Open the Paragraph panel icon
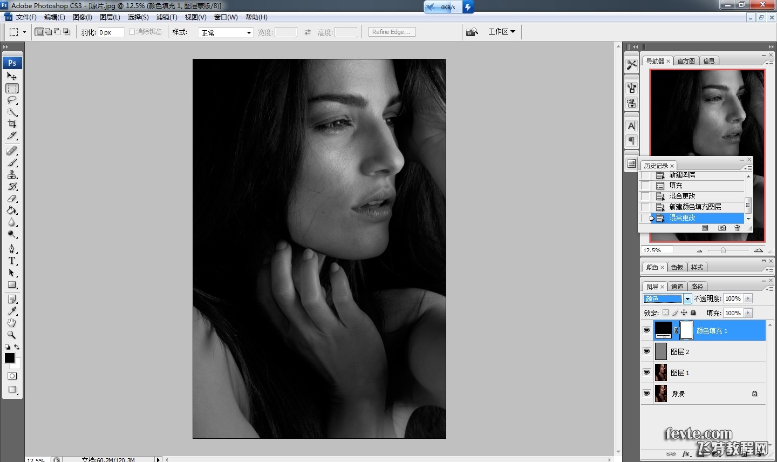 click(631, 141)
